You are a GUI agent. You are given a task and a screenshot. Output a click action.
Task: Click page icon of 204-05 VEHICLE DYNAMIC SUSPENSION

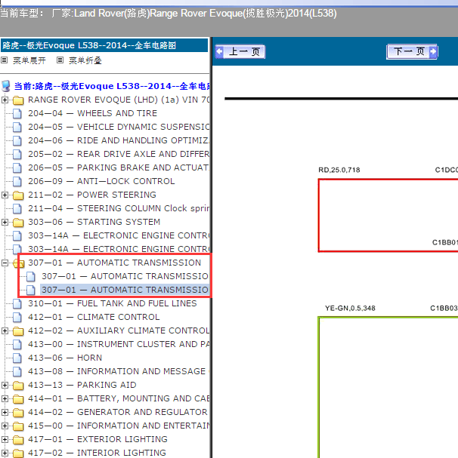(17, 127)
